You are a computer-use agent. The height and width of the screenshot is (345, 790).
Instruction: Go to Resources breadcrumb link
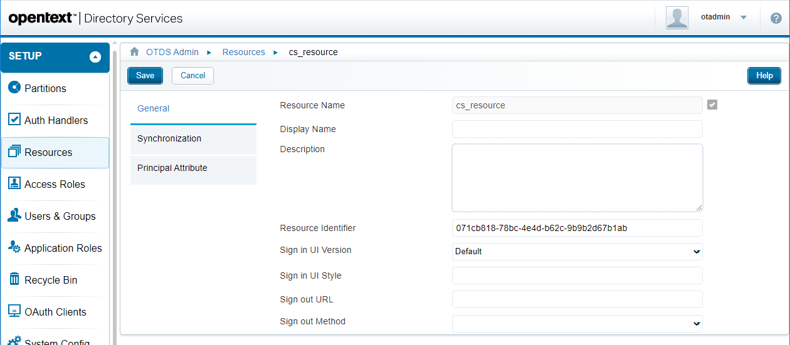[x=243, y=52]
